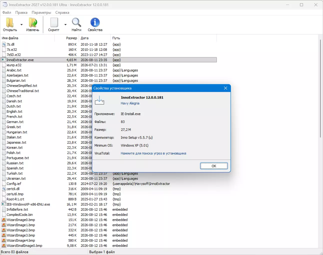Select the 7zSD.e32 file icon
323x255 pixels.
pyautogui.click(x=4, y=55)
